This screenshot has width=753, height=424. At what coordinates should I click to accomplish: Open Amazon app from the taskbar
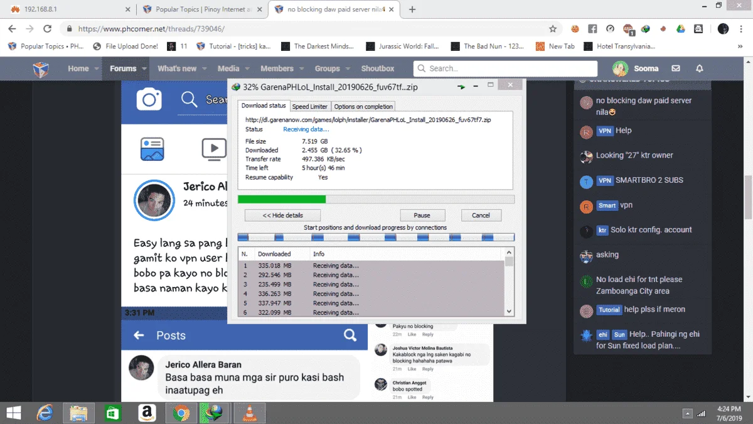pos(147,413)
